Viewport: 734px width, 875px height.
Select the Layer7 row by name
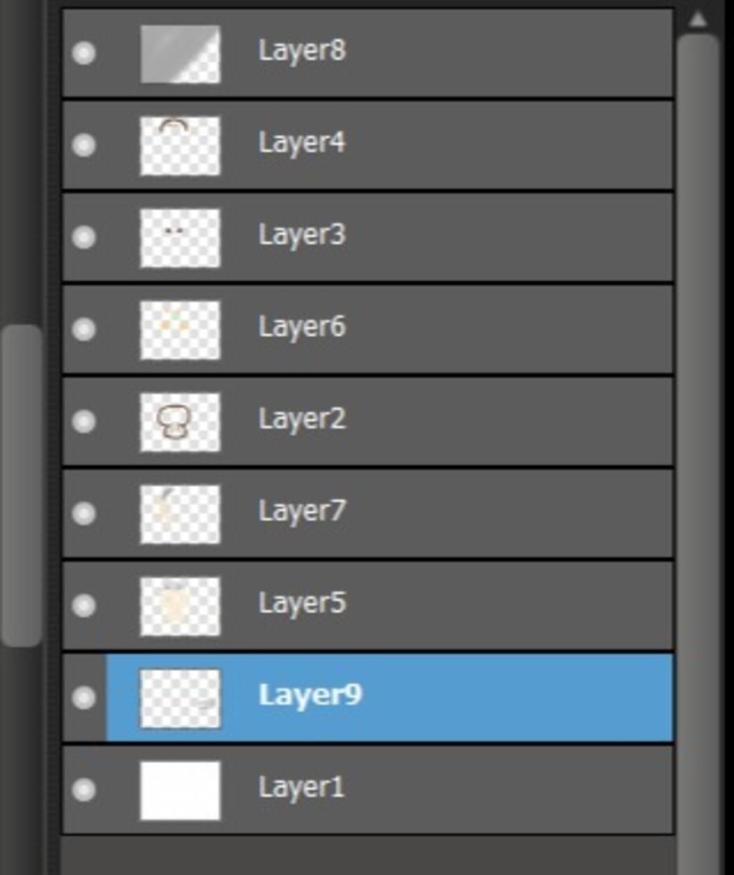(x=302, y=511)
